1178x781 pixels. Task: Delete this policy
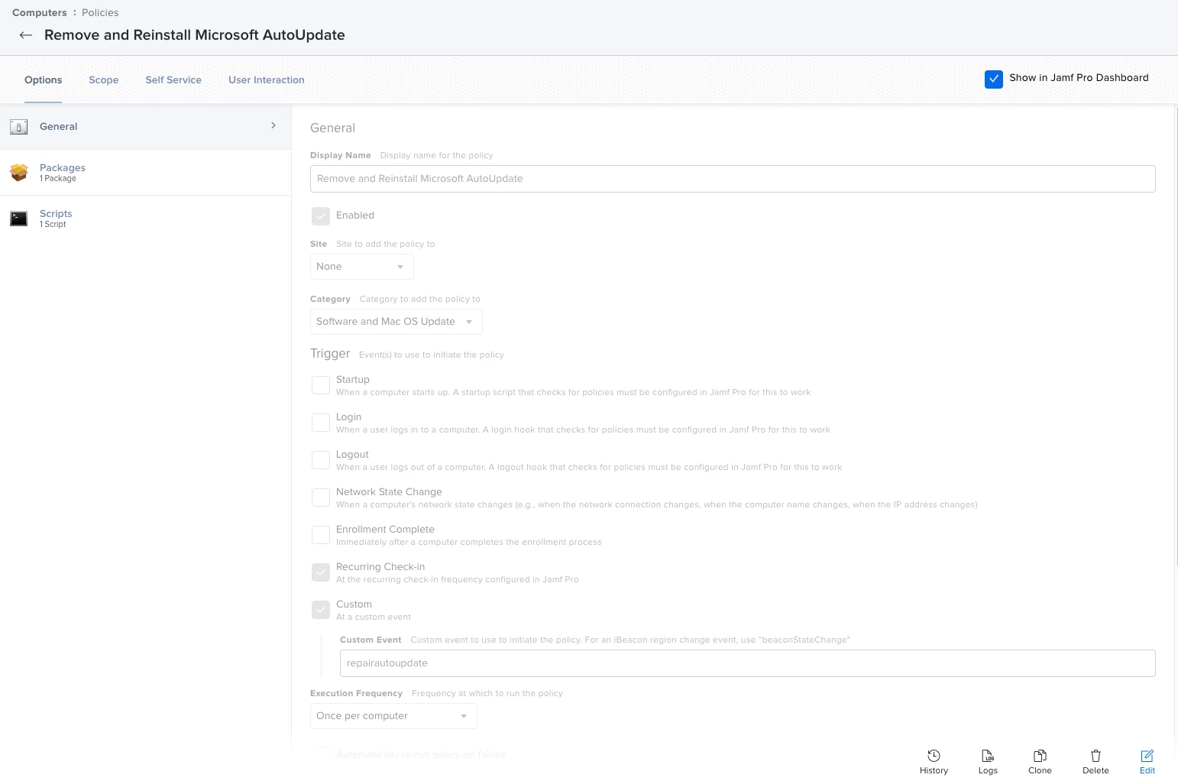tap(1095, 762)
